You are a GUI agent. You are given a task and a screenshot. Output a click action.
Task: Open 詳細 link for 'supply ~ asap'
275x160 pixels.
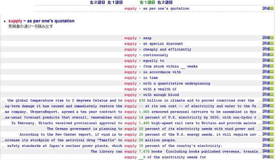coord(266,37)
